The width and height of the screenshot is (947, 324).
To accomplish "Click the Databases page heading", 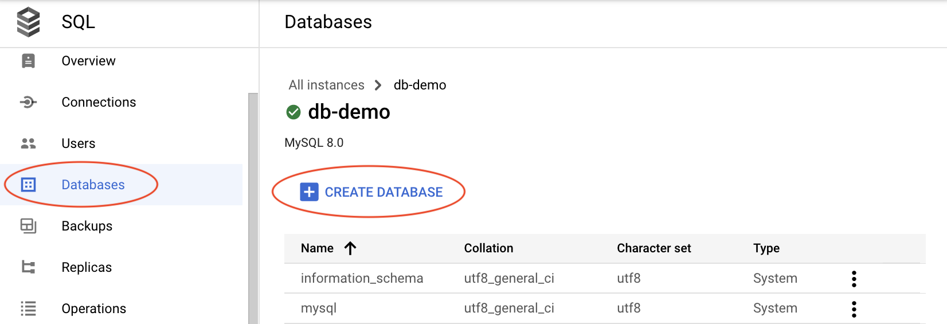I will 328,22.
